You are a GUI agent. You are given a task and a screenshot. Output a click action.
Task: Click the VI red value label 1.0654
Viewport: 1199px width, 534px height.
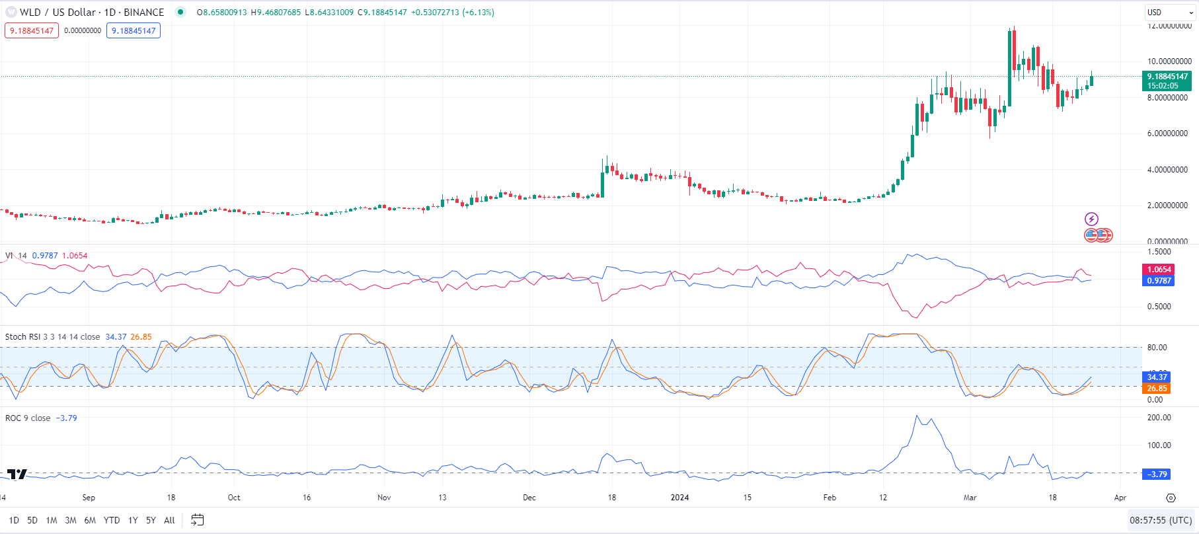pyautogui.click(x=1159, y=270)
